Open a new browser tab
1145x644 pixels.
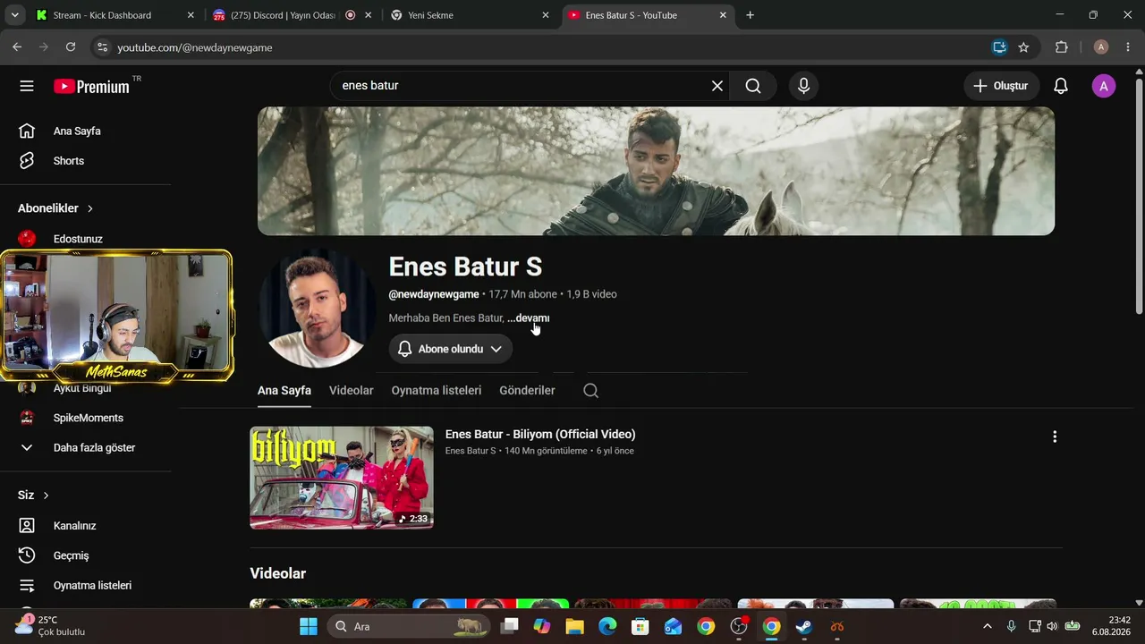point(750,15)
